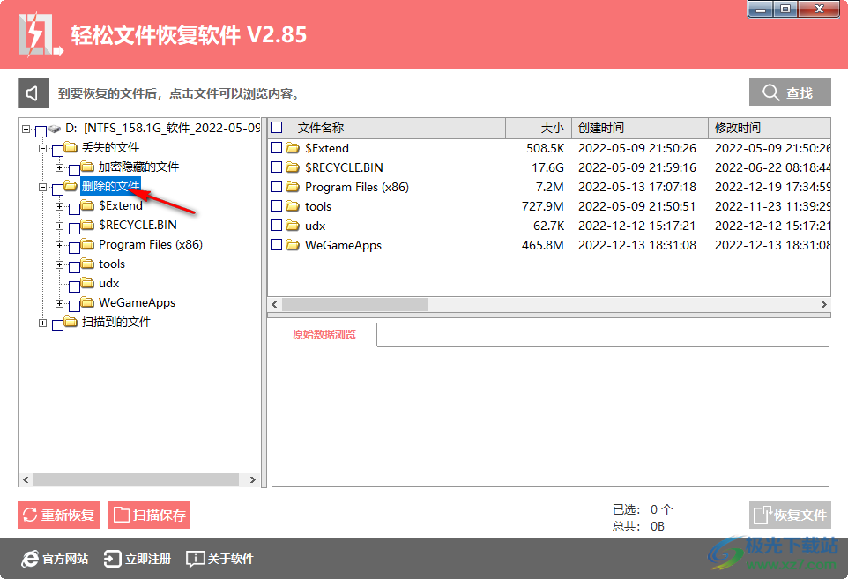Collapse the D: drive tree node
The height and width of the screenshot is (579, 848).
(x=26, y=129)
